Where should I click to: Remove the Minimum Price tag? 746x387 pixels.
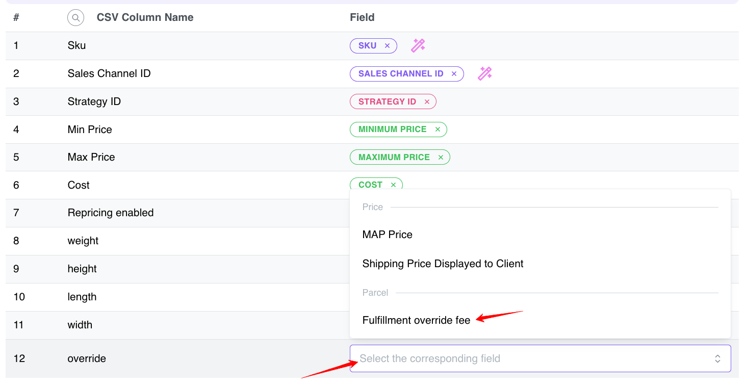click(x=438, y=130)
